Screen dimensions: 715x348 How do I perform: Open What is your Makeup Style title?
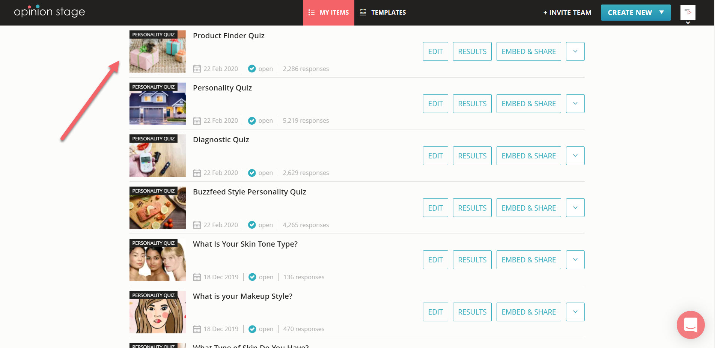[242, 296]
